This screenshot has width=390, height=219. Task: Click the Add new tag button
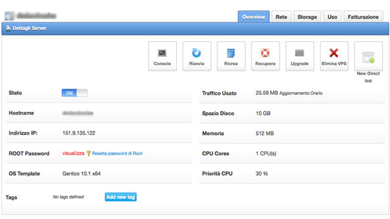(x=121, y=197)
